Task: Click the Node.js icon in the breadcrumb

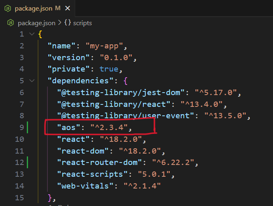Action: tap(11, 23)
